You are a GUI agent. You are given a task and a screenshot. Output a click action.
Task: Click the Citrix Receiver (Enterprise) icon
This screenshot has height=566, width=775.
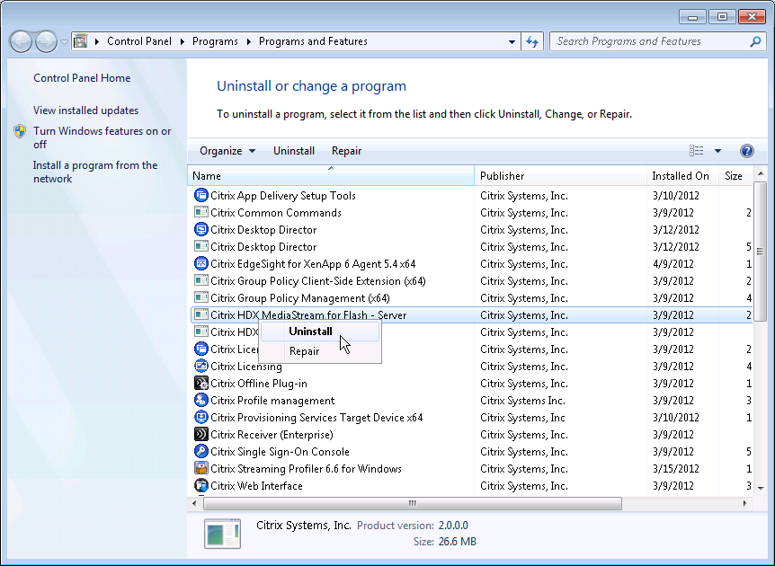click(201, 435)
